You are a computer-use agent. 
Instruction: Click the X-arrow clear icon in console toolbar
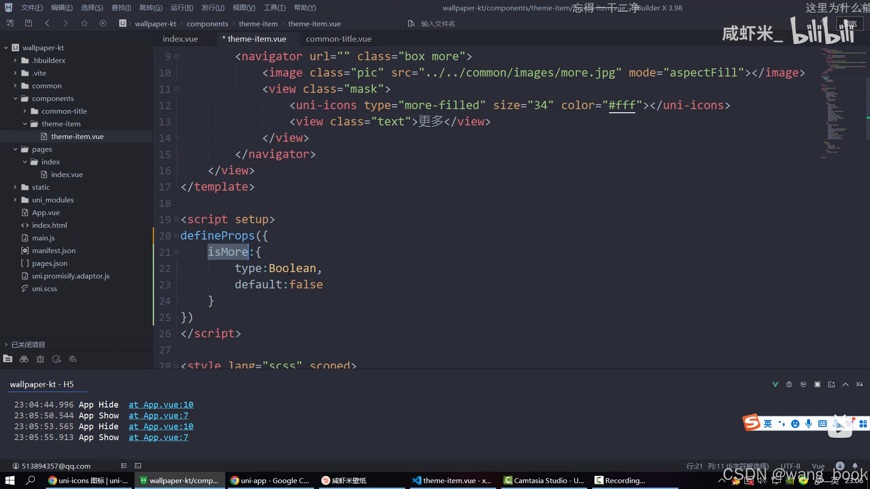coord(860,384)
